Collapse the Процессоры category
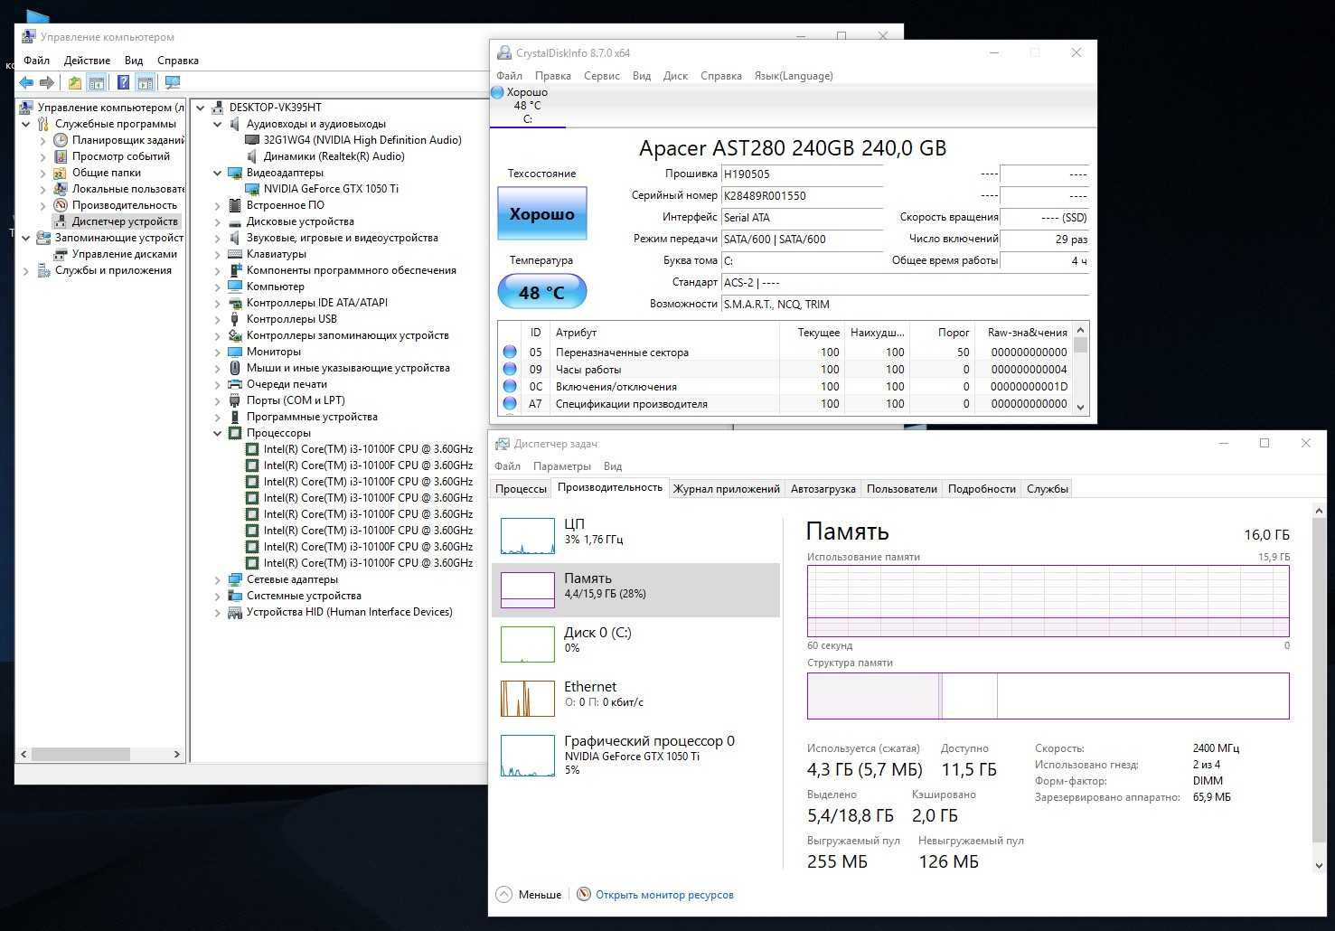 click(x=218, y=433)
